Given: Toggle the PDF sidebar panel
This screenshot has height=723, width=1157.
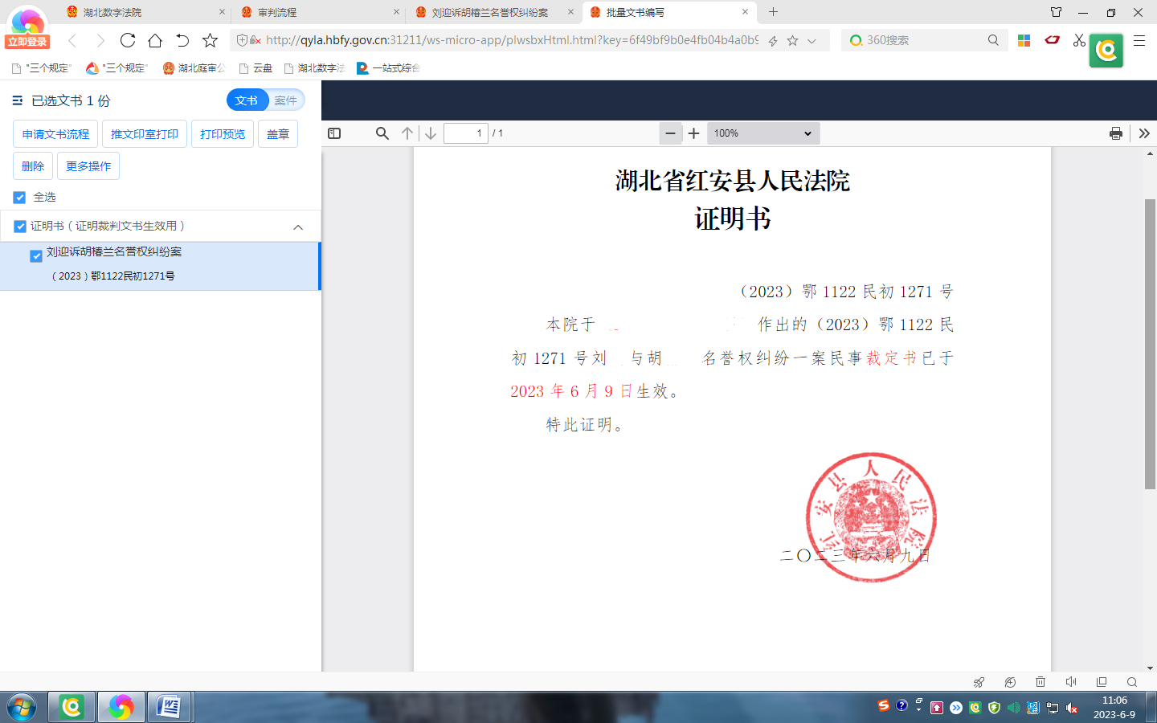Looking at the screenshot, I should coord(334,133).
